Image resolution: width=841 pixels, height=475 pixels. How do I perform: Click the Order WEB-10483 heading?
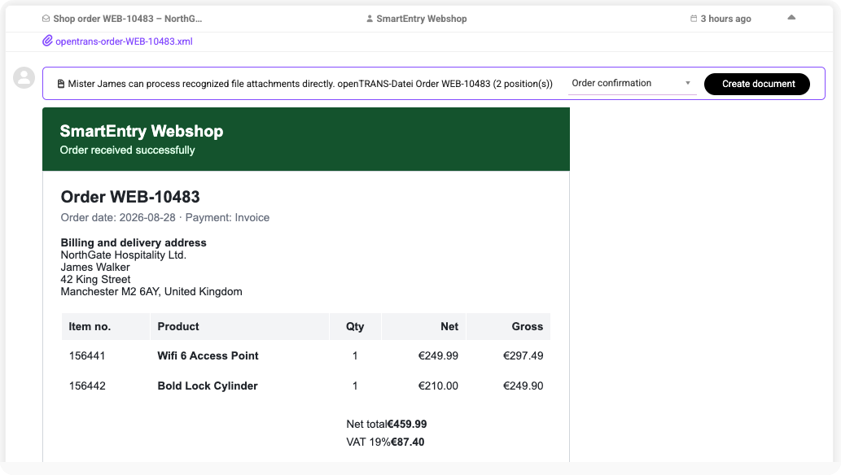tap(130, 197)
